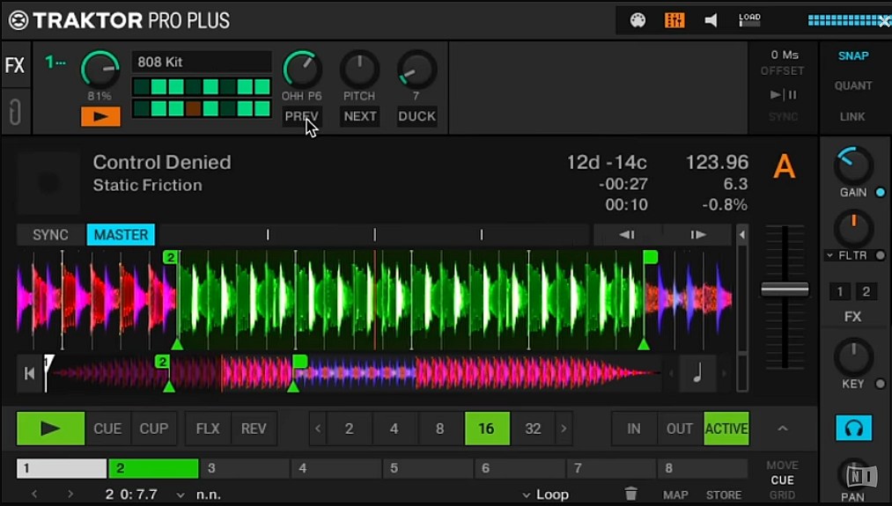Viewport: 892px width, 506px height.
Task: Move beatjump forward arrow icon
Action: [698, 234]
